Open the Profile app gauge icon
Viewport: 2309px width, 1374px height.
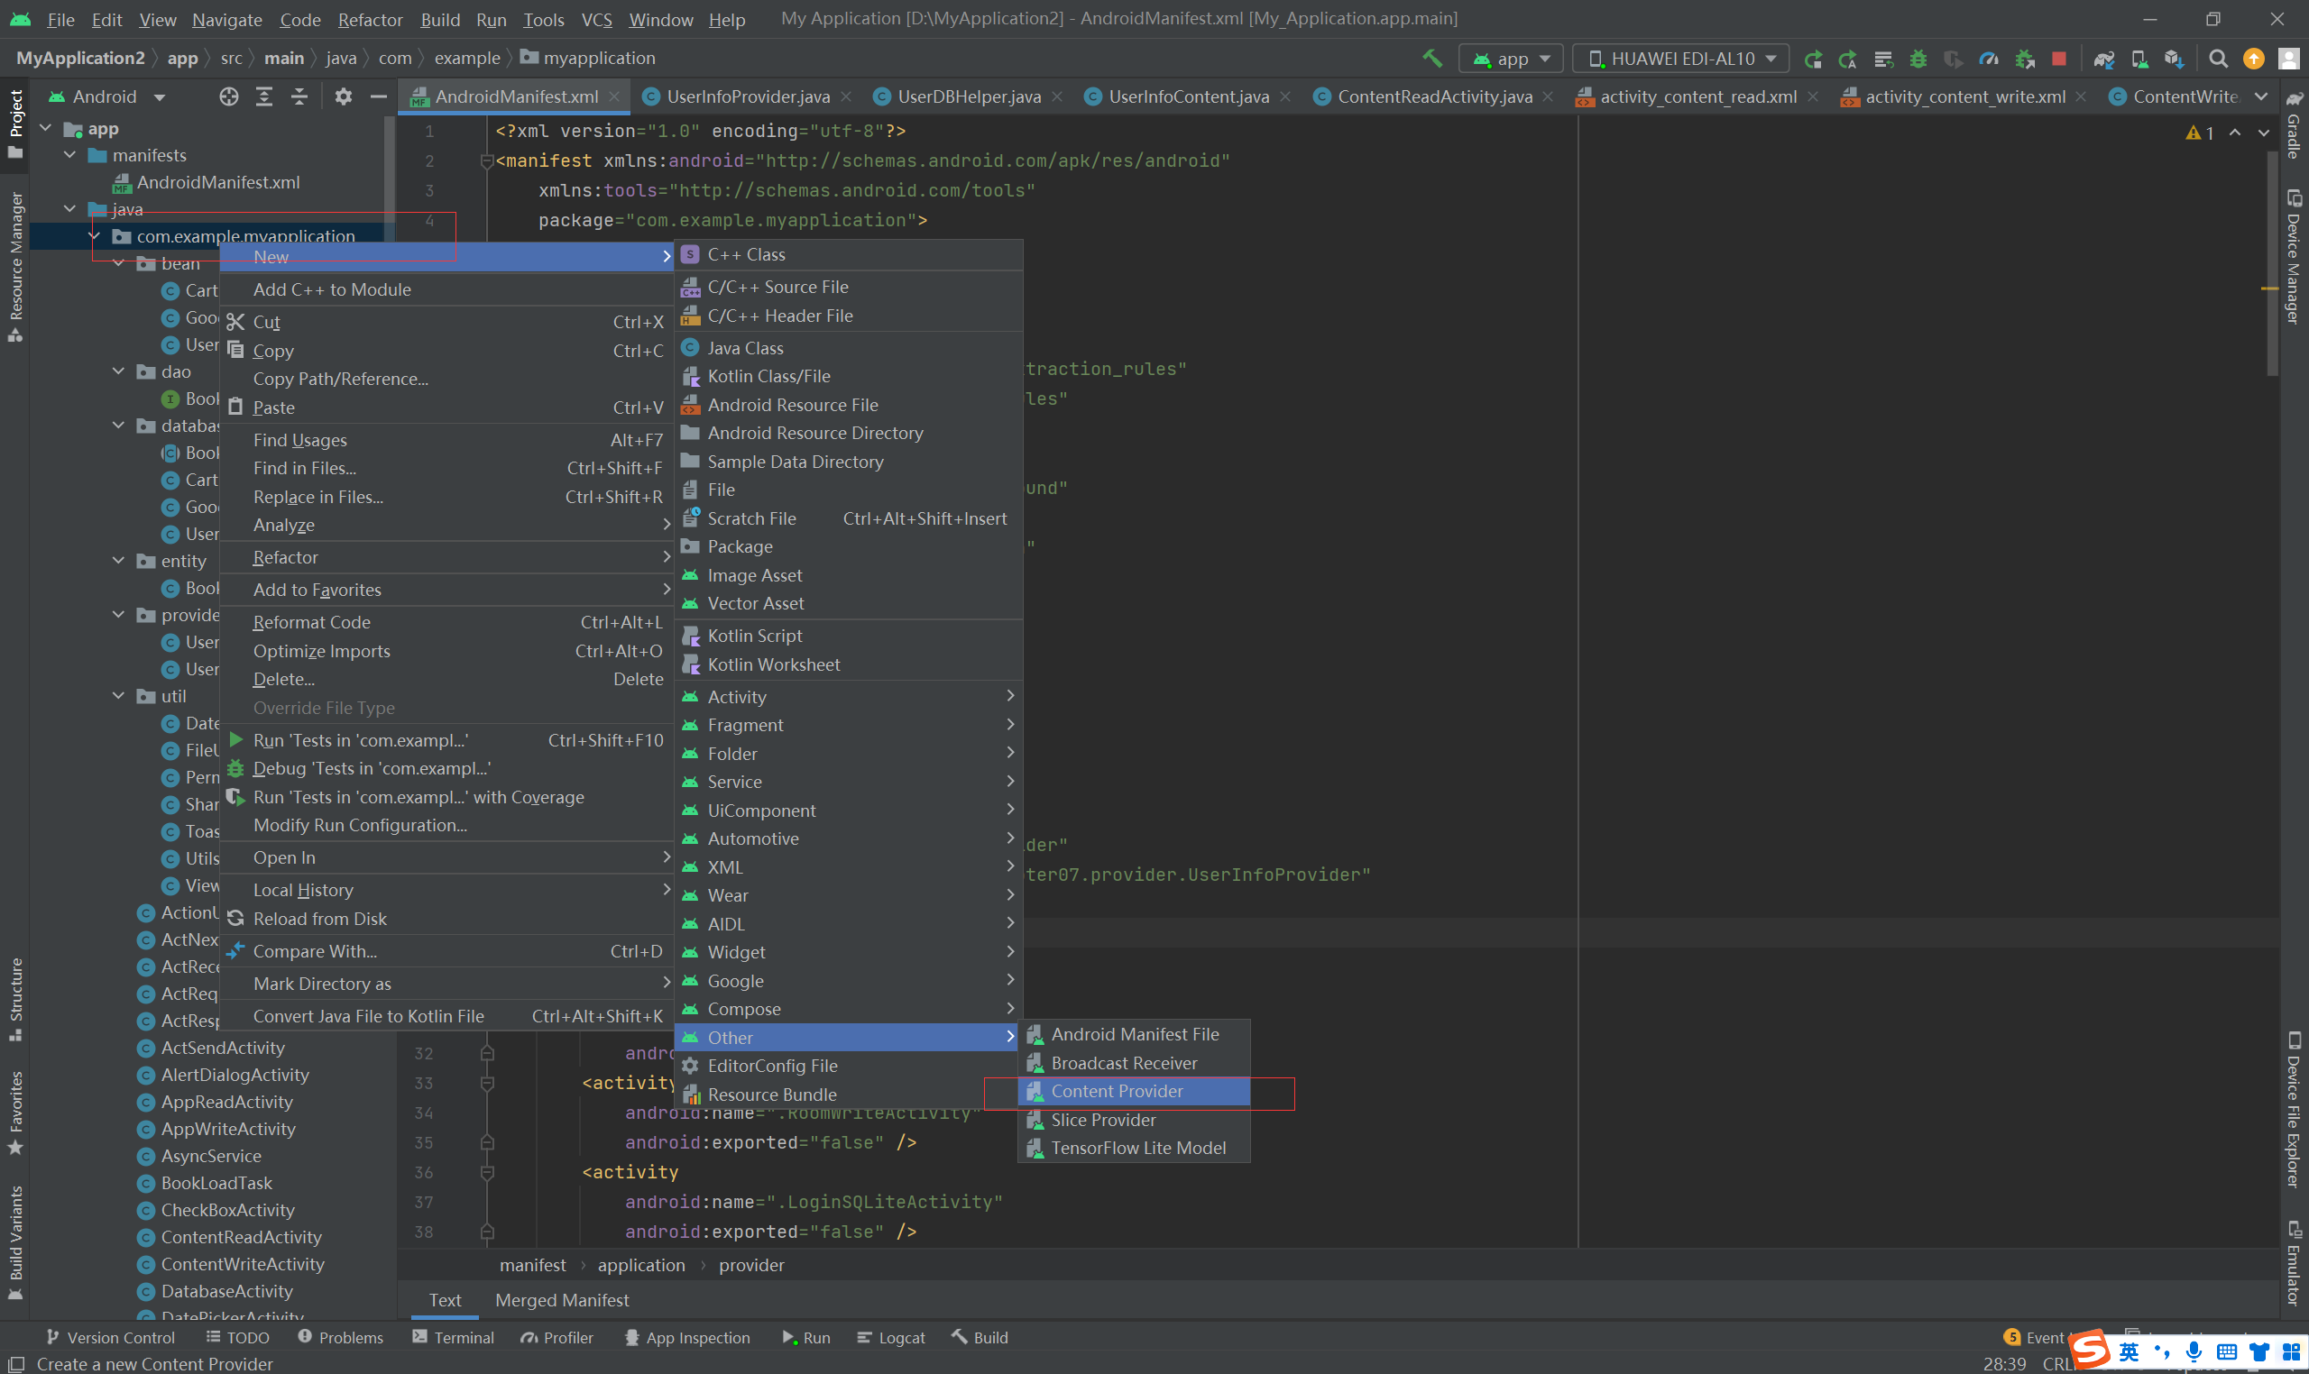pyautogui.click(x=1989, y=59)
